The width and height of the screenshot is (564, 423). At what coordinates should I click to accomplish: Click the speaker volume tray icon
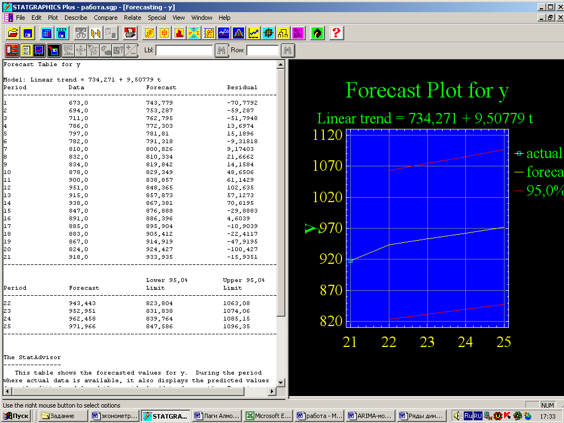point(457,416)
